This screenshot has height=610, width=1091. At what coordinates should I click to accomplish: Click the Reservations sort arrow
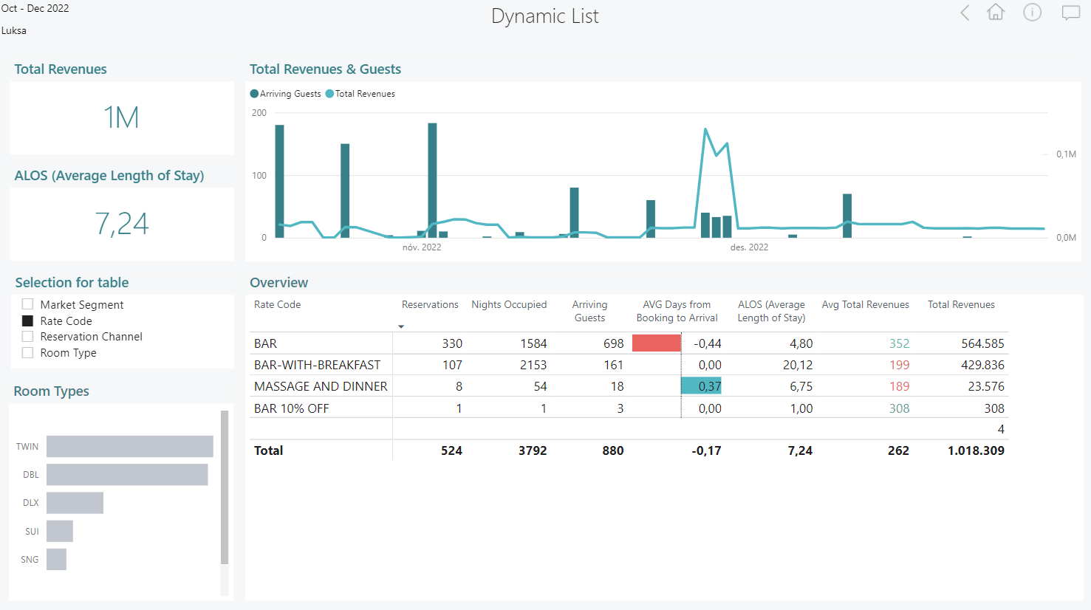tap(401, 326)
